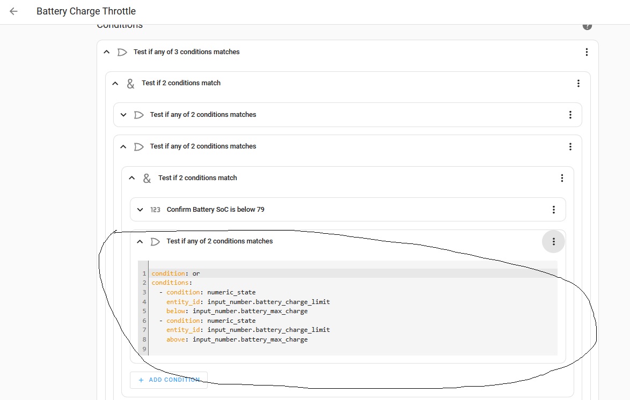Collapse the outermost "Test if 2 conditions match" block
Image resolution: width=630 pixels, height=400 pixels.
(114, 83)
